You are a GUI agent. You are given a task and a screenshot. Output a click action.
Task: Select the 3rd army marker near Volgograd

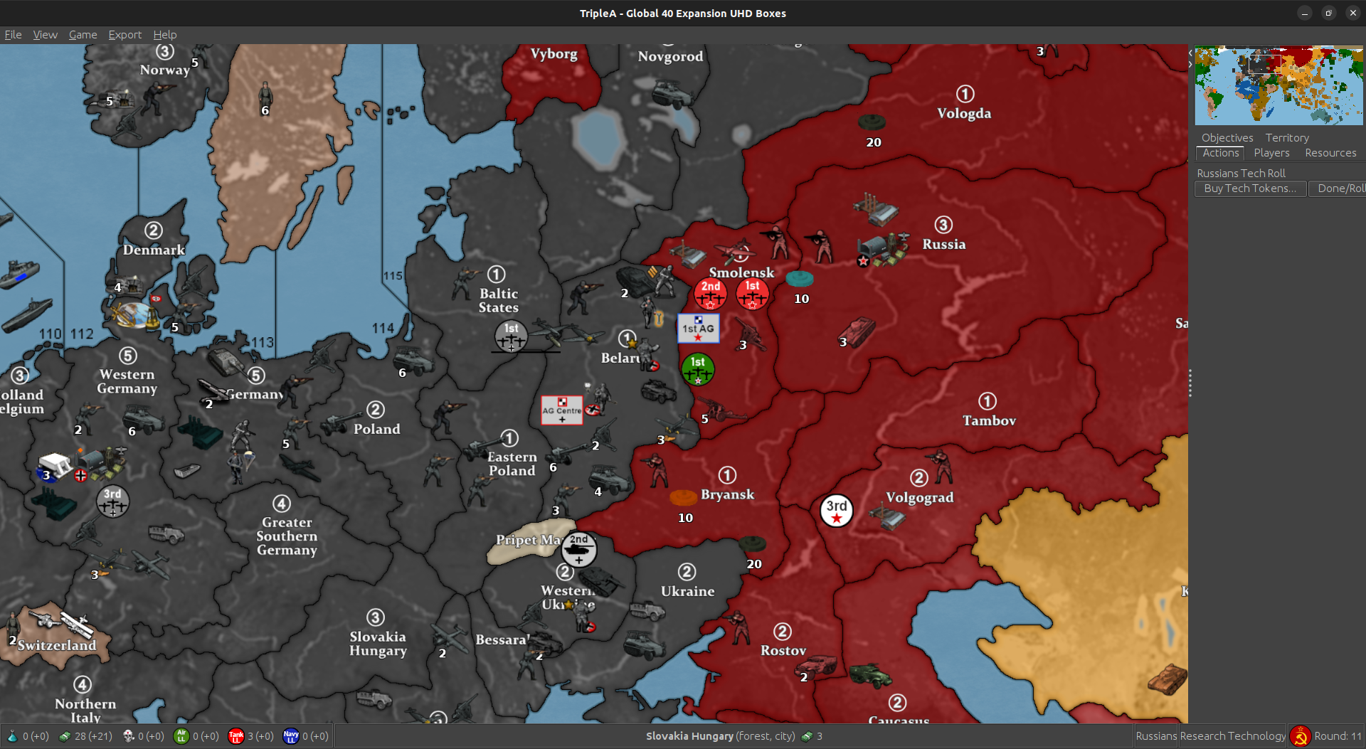pos(837,511)
